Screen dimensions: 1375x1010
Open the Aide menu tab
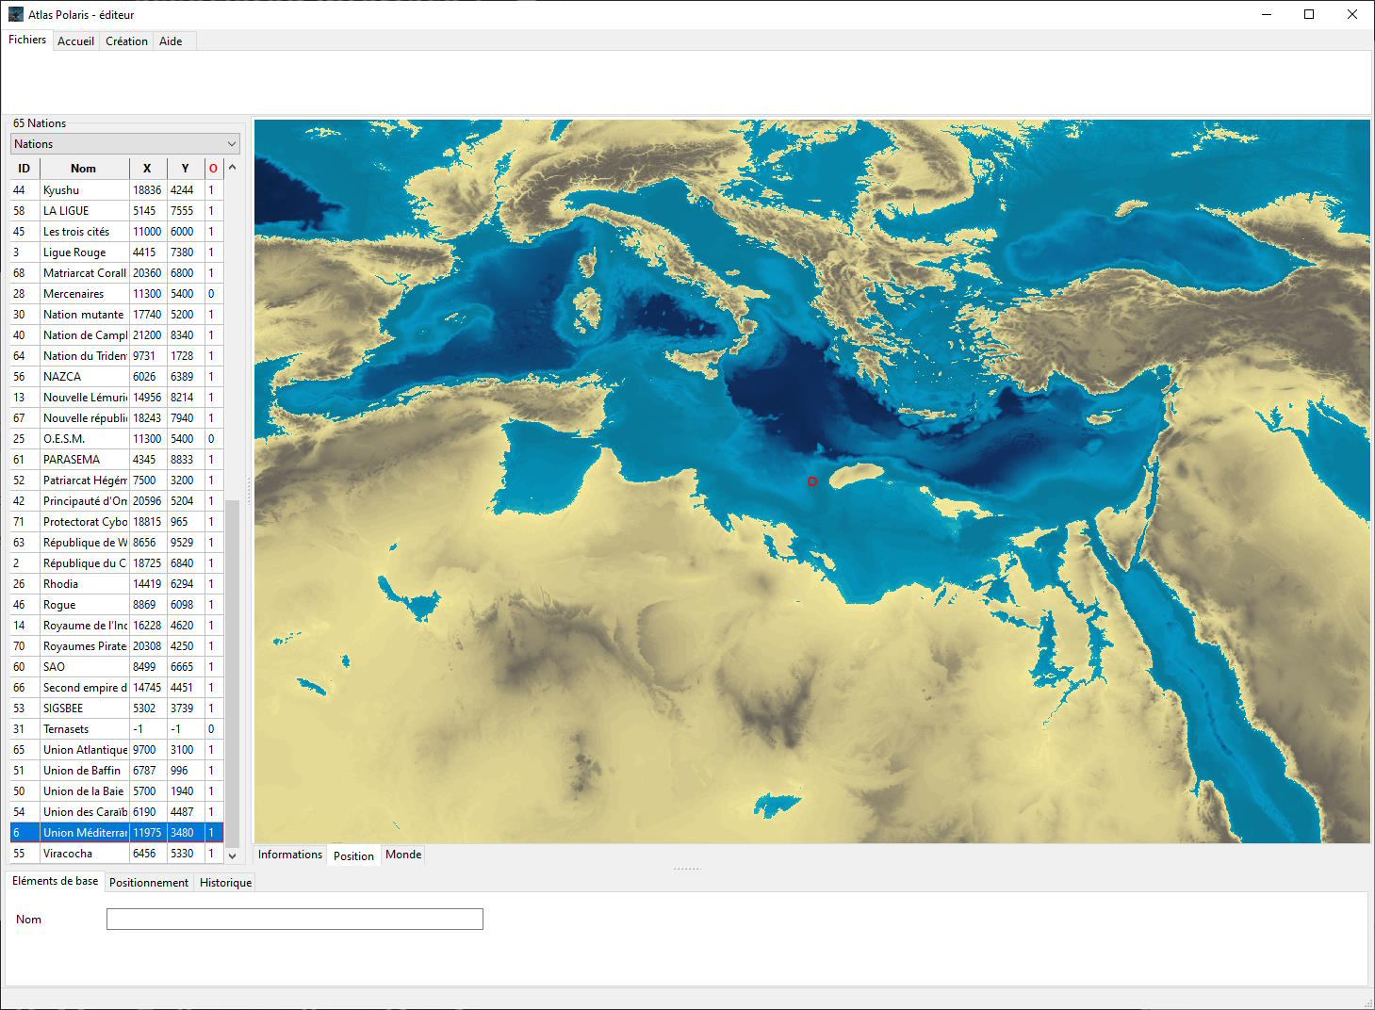click(171, 41)
